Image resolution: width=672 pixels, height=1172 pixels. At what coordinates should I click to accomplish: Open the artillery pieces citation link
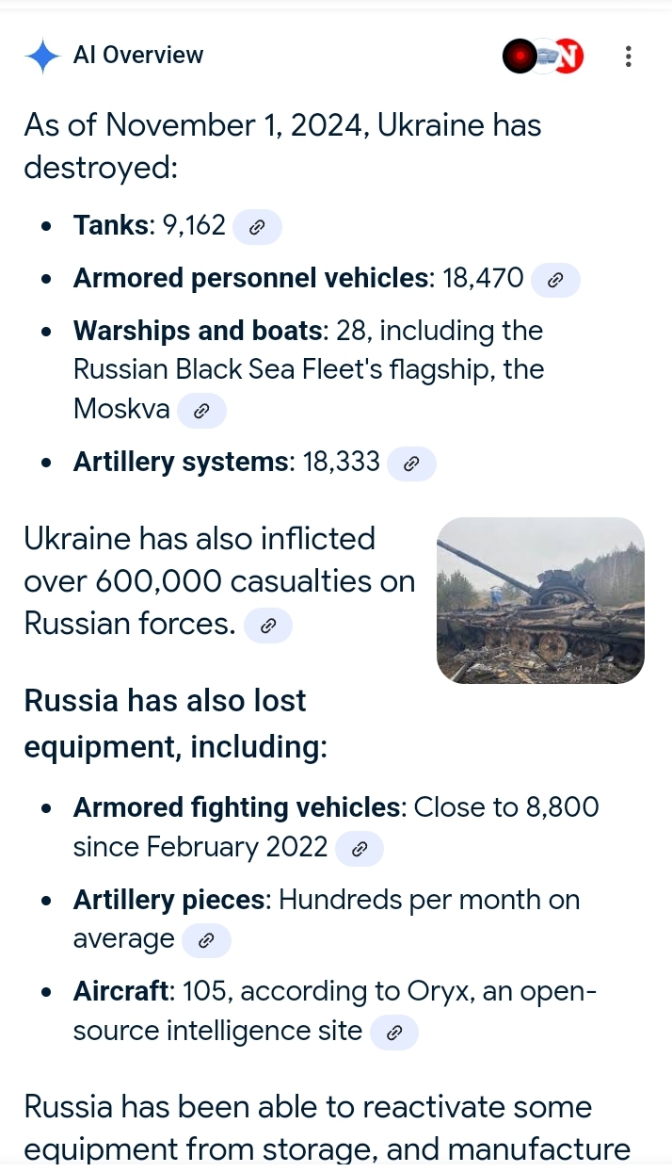(x=206, y=939)
